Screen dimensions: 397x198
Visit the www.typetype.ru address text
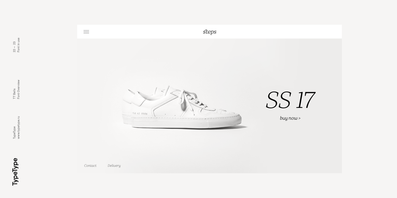tap(18, 128)
